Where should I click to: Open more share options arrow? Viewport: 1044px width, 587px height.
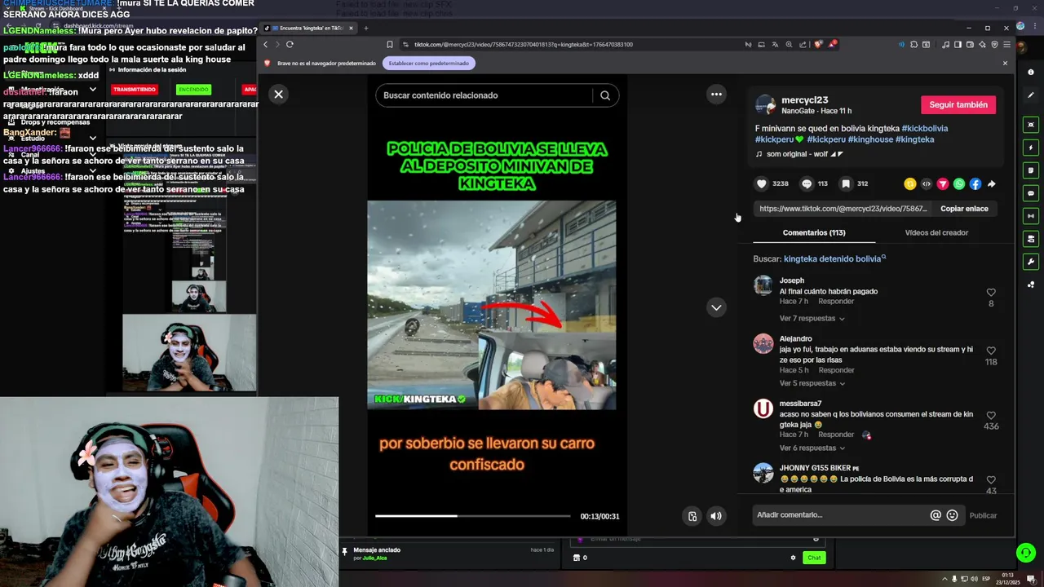pyautogui.click(x=992, y=183)
